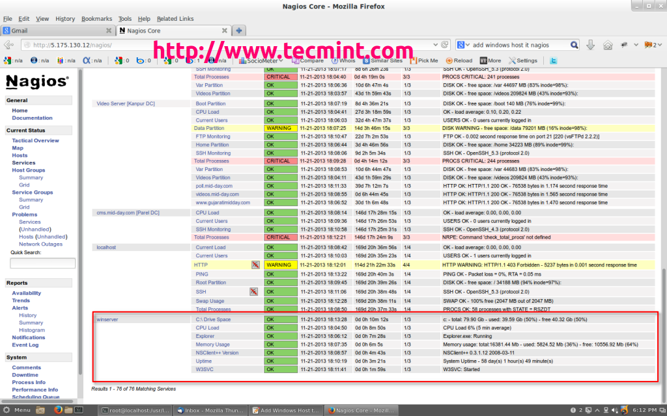Open the NSClient++ Version service link
667x416 pixels.
(x=217, y=353)
